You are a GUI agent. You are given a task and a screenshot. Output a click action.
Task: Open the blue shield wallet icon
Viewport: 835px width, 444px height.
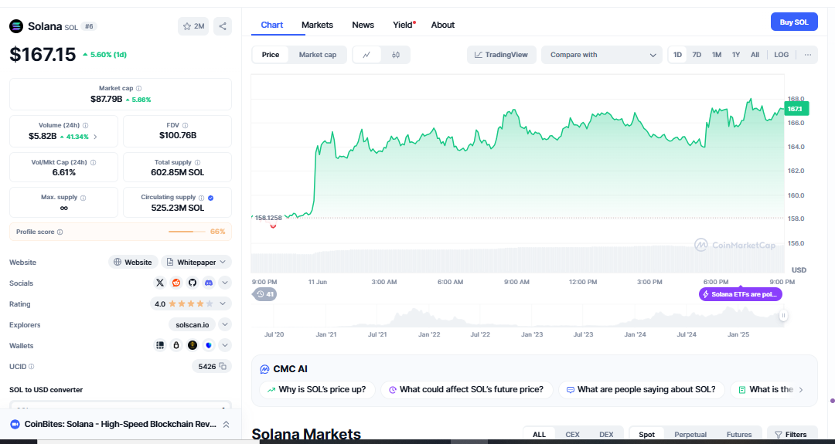[x=209, y=346]
